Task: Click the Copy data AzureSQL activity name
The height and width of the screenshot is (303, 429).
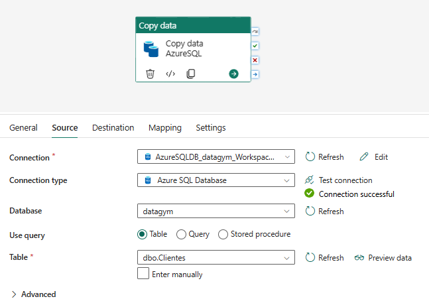Action: tap(184, 48)
